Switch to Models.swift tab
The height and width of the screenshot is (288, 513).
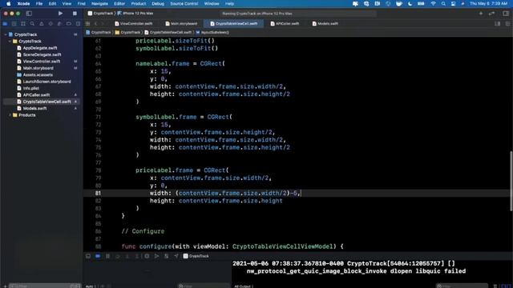[x=325, y=23]
